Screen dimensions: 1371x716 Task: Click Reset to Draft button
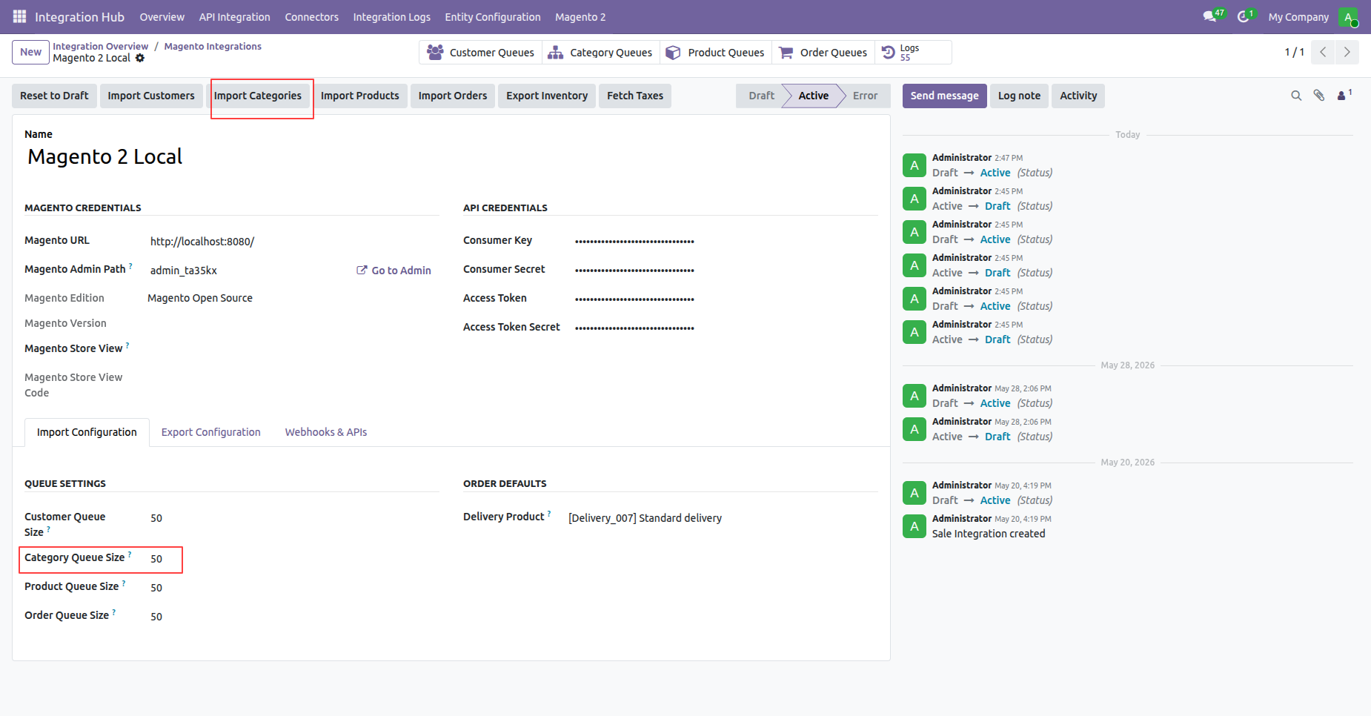[x=54, y=96]
